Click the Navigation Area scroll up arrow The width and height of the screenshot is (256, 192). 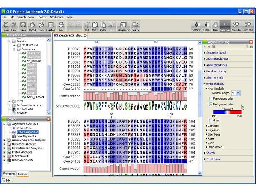tap(49, 40)
